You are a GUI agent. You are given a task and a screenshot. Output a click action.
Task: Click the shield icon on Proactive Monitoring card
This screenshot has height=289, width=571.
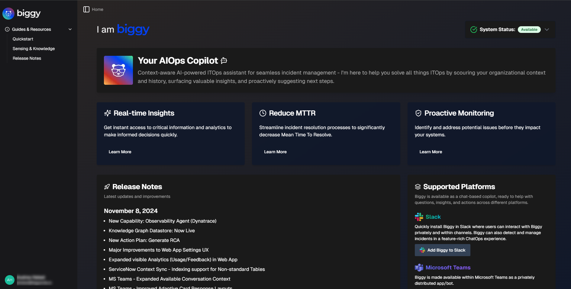click(418, 113)
